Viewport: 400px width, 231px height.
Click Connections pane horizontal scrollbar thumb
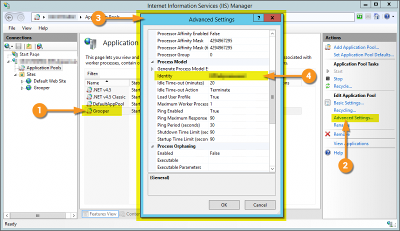pyautogui.click(x=38, y=215)
